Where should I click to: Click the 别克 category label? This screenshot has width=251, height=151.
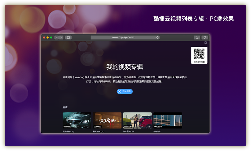tap(65, 107)
